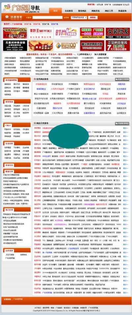The height and width of the screenshot is (315, 132).
Task: Click the 国际鞋业网 link
Action: tap(105, 89)
